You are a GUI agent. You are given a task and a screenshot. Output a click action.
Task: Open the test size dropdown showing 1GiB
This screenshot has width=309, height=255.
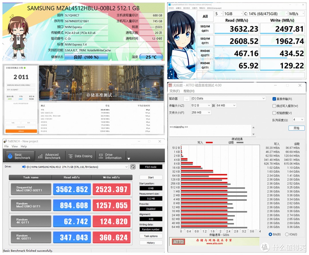233,13
